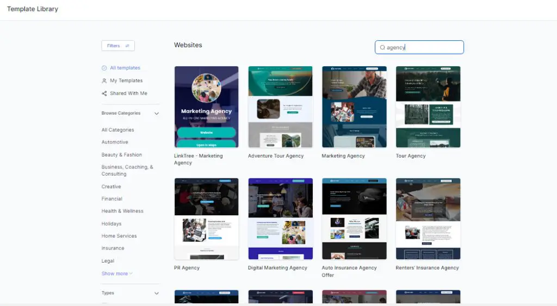Open the Insurance category

coord(113,248)
